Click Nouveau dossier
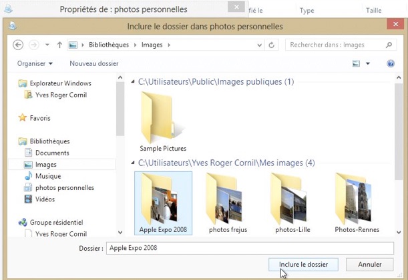408x280 pixels. coord(94,63)
